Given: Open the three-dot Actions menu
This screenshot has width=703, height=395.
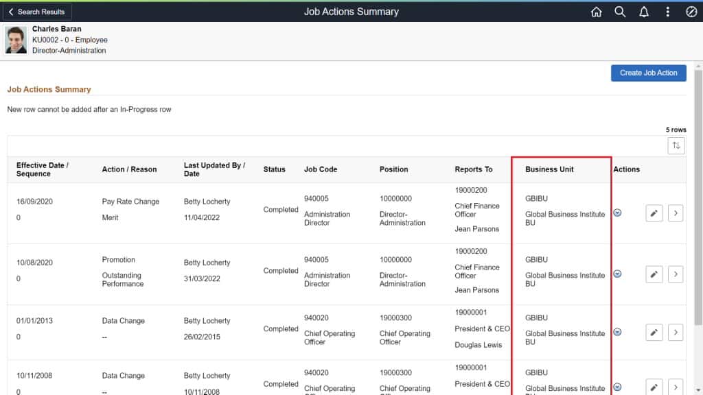Looking at the screenshot, I should 667,12.
